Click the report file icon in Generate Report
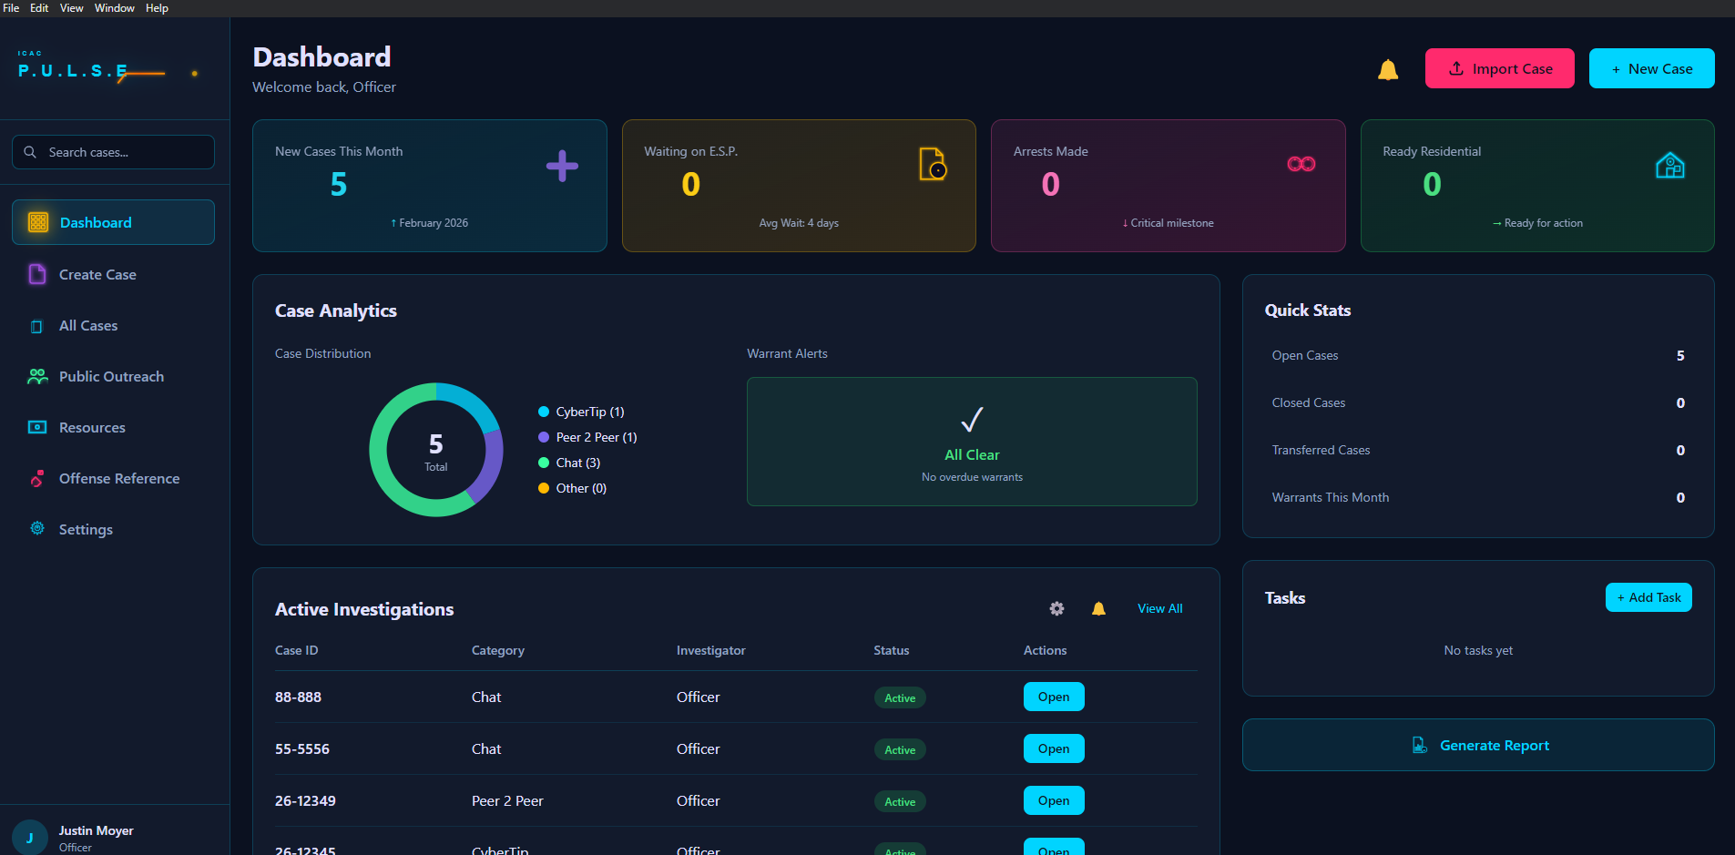The height and width of the screenshot is (855, 1735). 1419,745
